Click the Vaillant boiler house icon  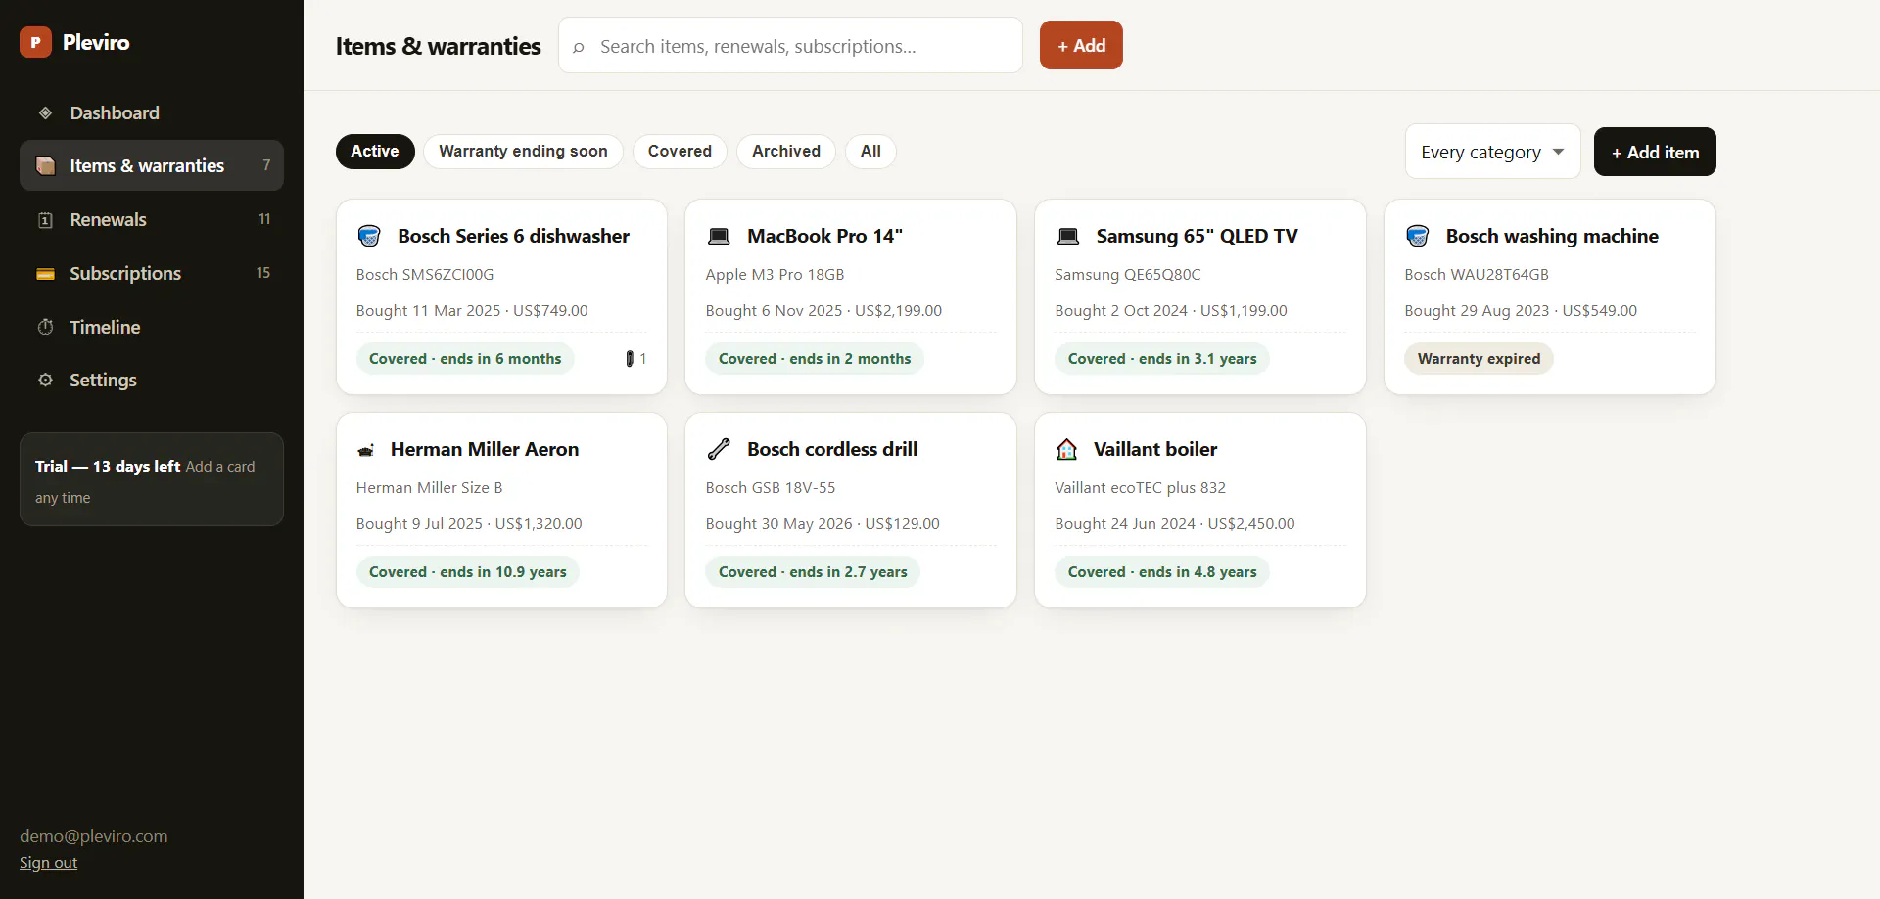(1067, 449)
